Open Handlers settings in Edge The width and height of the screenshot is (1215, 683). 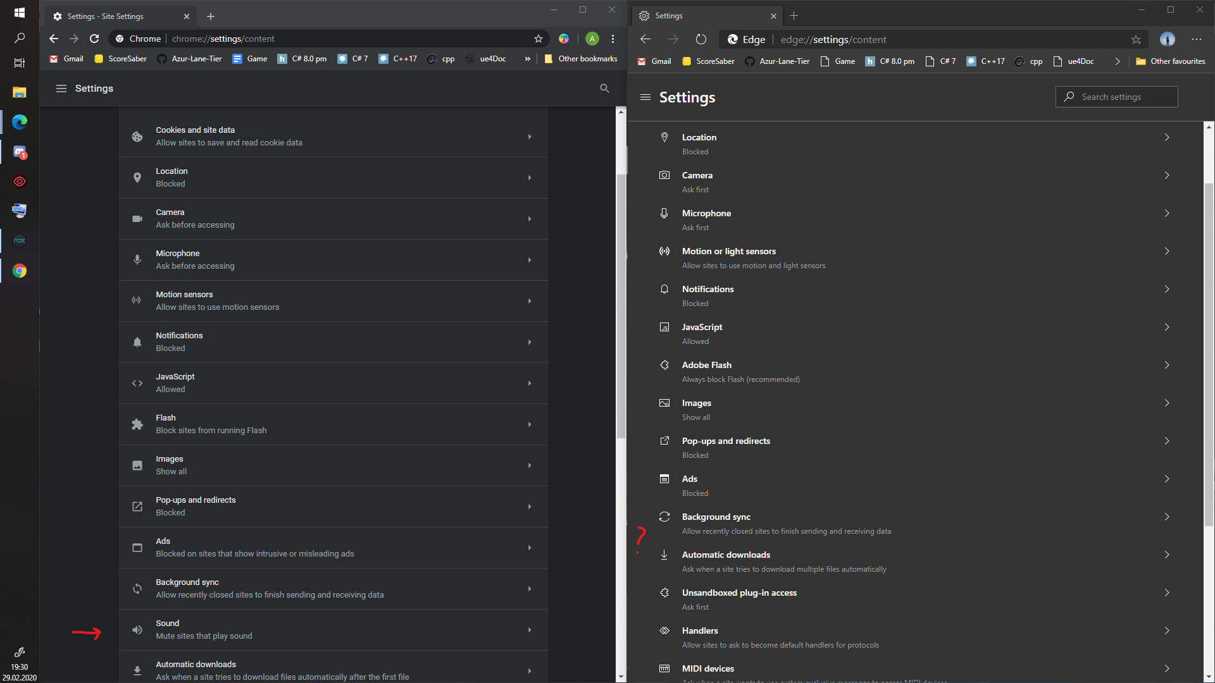[x=915, y=637]
